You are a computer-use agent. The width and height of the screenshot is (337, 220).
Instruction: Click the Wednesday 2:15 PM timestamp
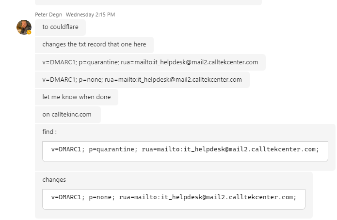click(90, 15)
